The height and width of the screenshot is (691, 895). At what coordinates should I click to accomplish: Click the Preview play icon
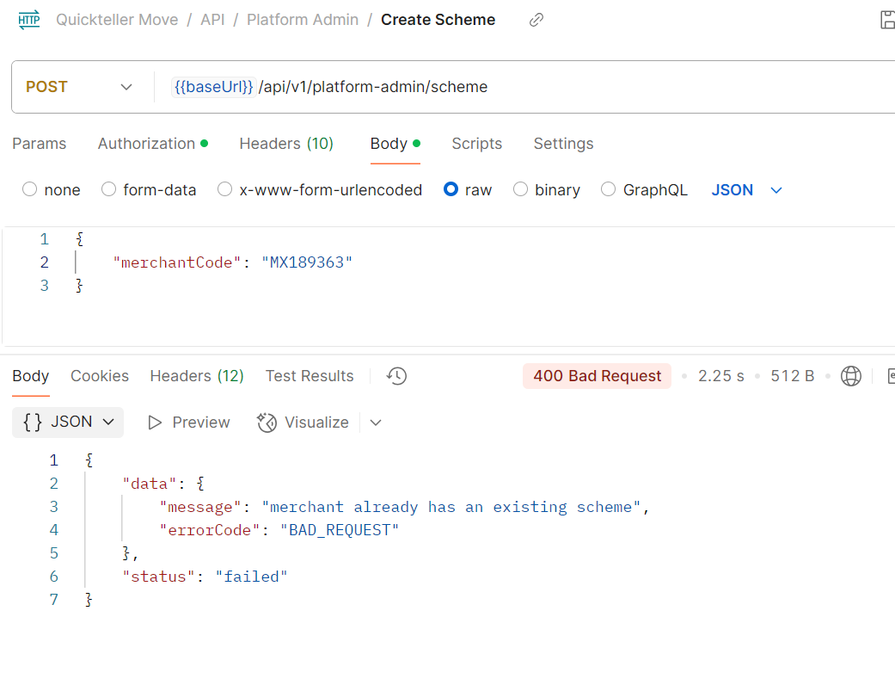156,423
